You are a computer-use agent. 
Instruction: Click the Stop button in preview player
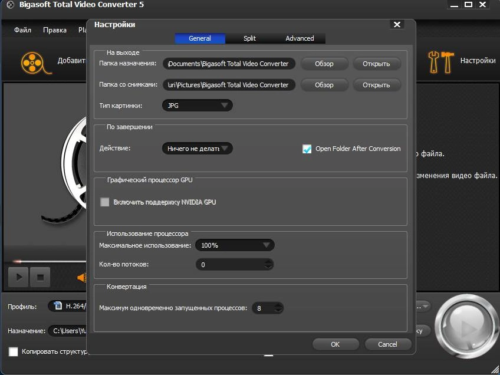point(40,277)
